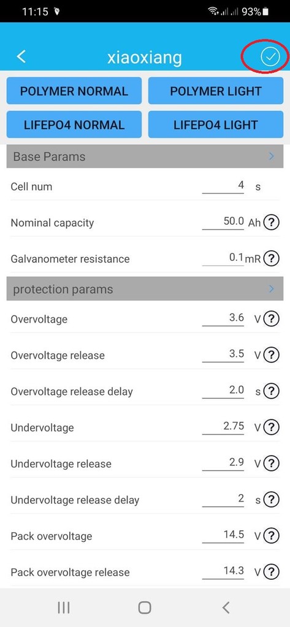Tap the checkmark confirm icon in header
The height and width of the screenshot is (627, 290).
click(x=270, y=57)
